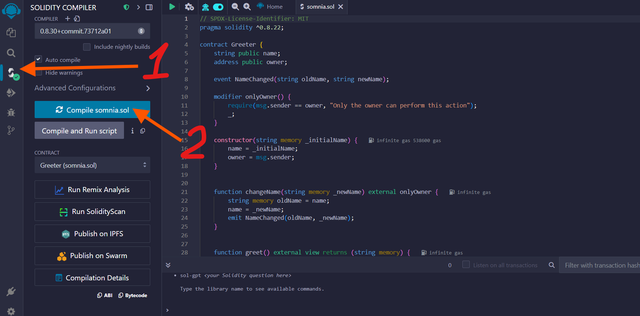
Task: Zoom in the editor font
Action: 247,6
